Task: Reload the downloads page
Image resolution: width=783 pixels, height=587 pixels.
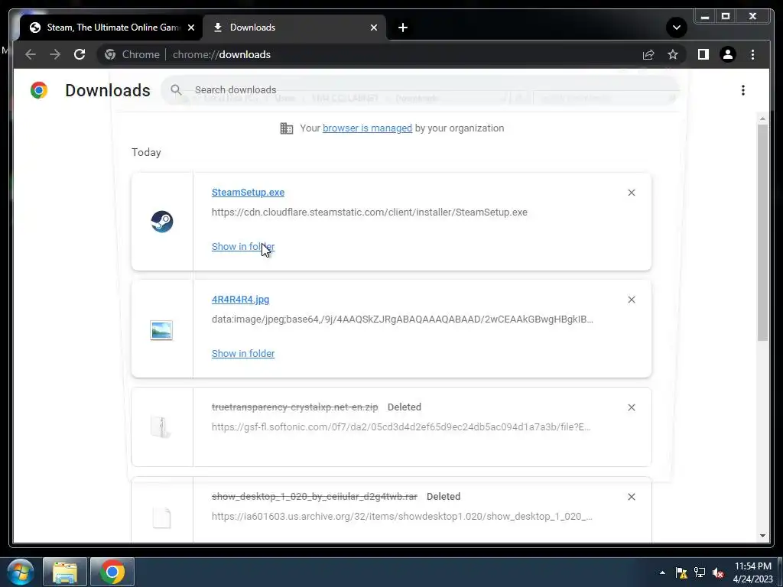Action: (80, 54)
